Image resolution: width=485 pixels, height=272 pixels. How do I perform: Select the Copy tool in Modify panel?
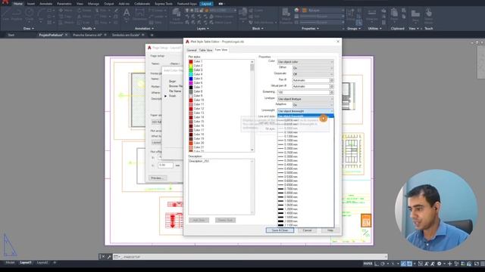[65, 17]
